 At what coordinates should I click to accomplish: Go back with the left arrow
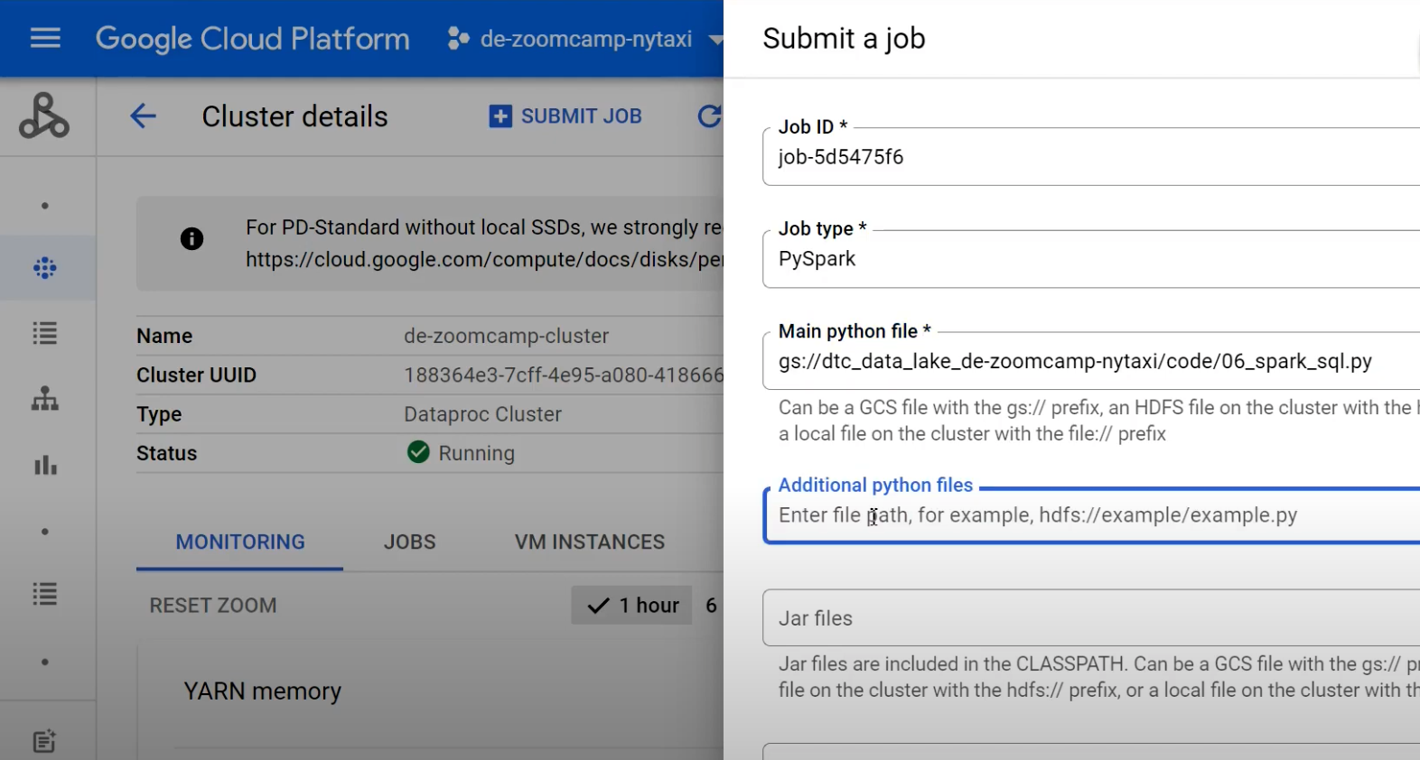(x=143, y=116)
